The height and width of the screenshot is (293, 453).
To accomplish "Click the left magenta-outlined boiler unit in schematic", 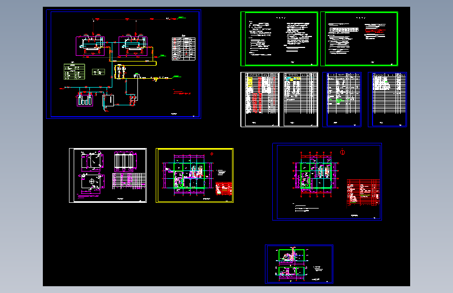I will pos(90,46).
